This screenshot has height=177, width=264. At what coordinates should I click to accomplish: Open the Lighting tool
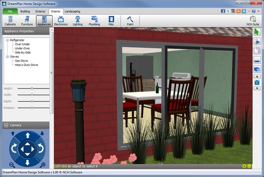pyautogui.click(x=78, y=21)
